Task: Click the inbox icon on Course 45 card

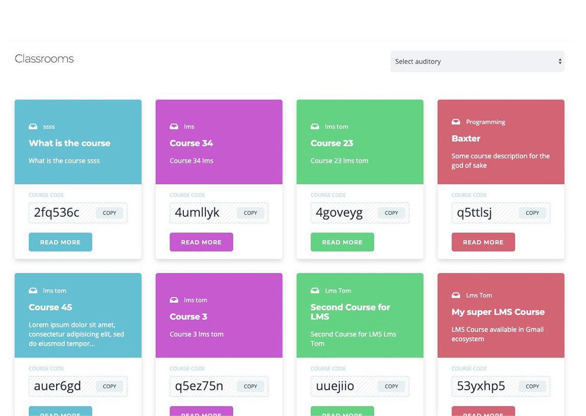Action: coord(33,290)
